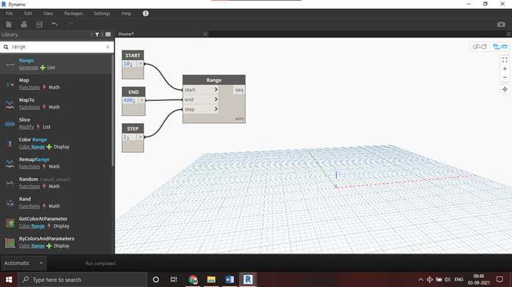Click the zoom in plus icon
The width and height of the screenshot is (512, 287).
click(x=505, y=69)
